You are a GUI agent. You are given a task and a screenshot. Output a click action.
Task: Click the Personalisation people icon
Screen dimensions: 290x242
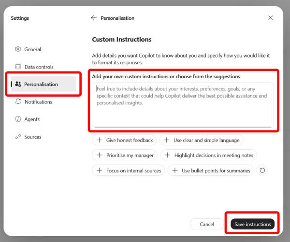click(x=18, y=84)
